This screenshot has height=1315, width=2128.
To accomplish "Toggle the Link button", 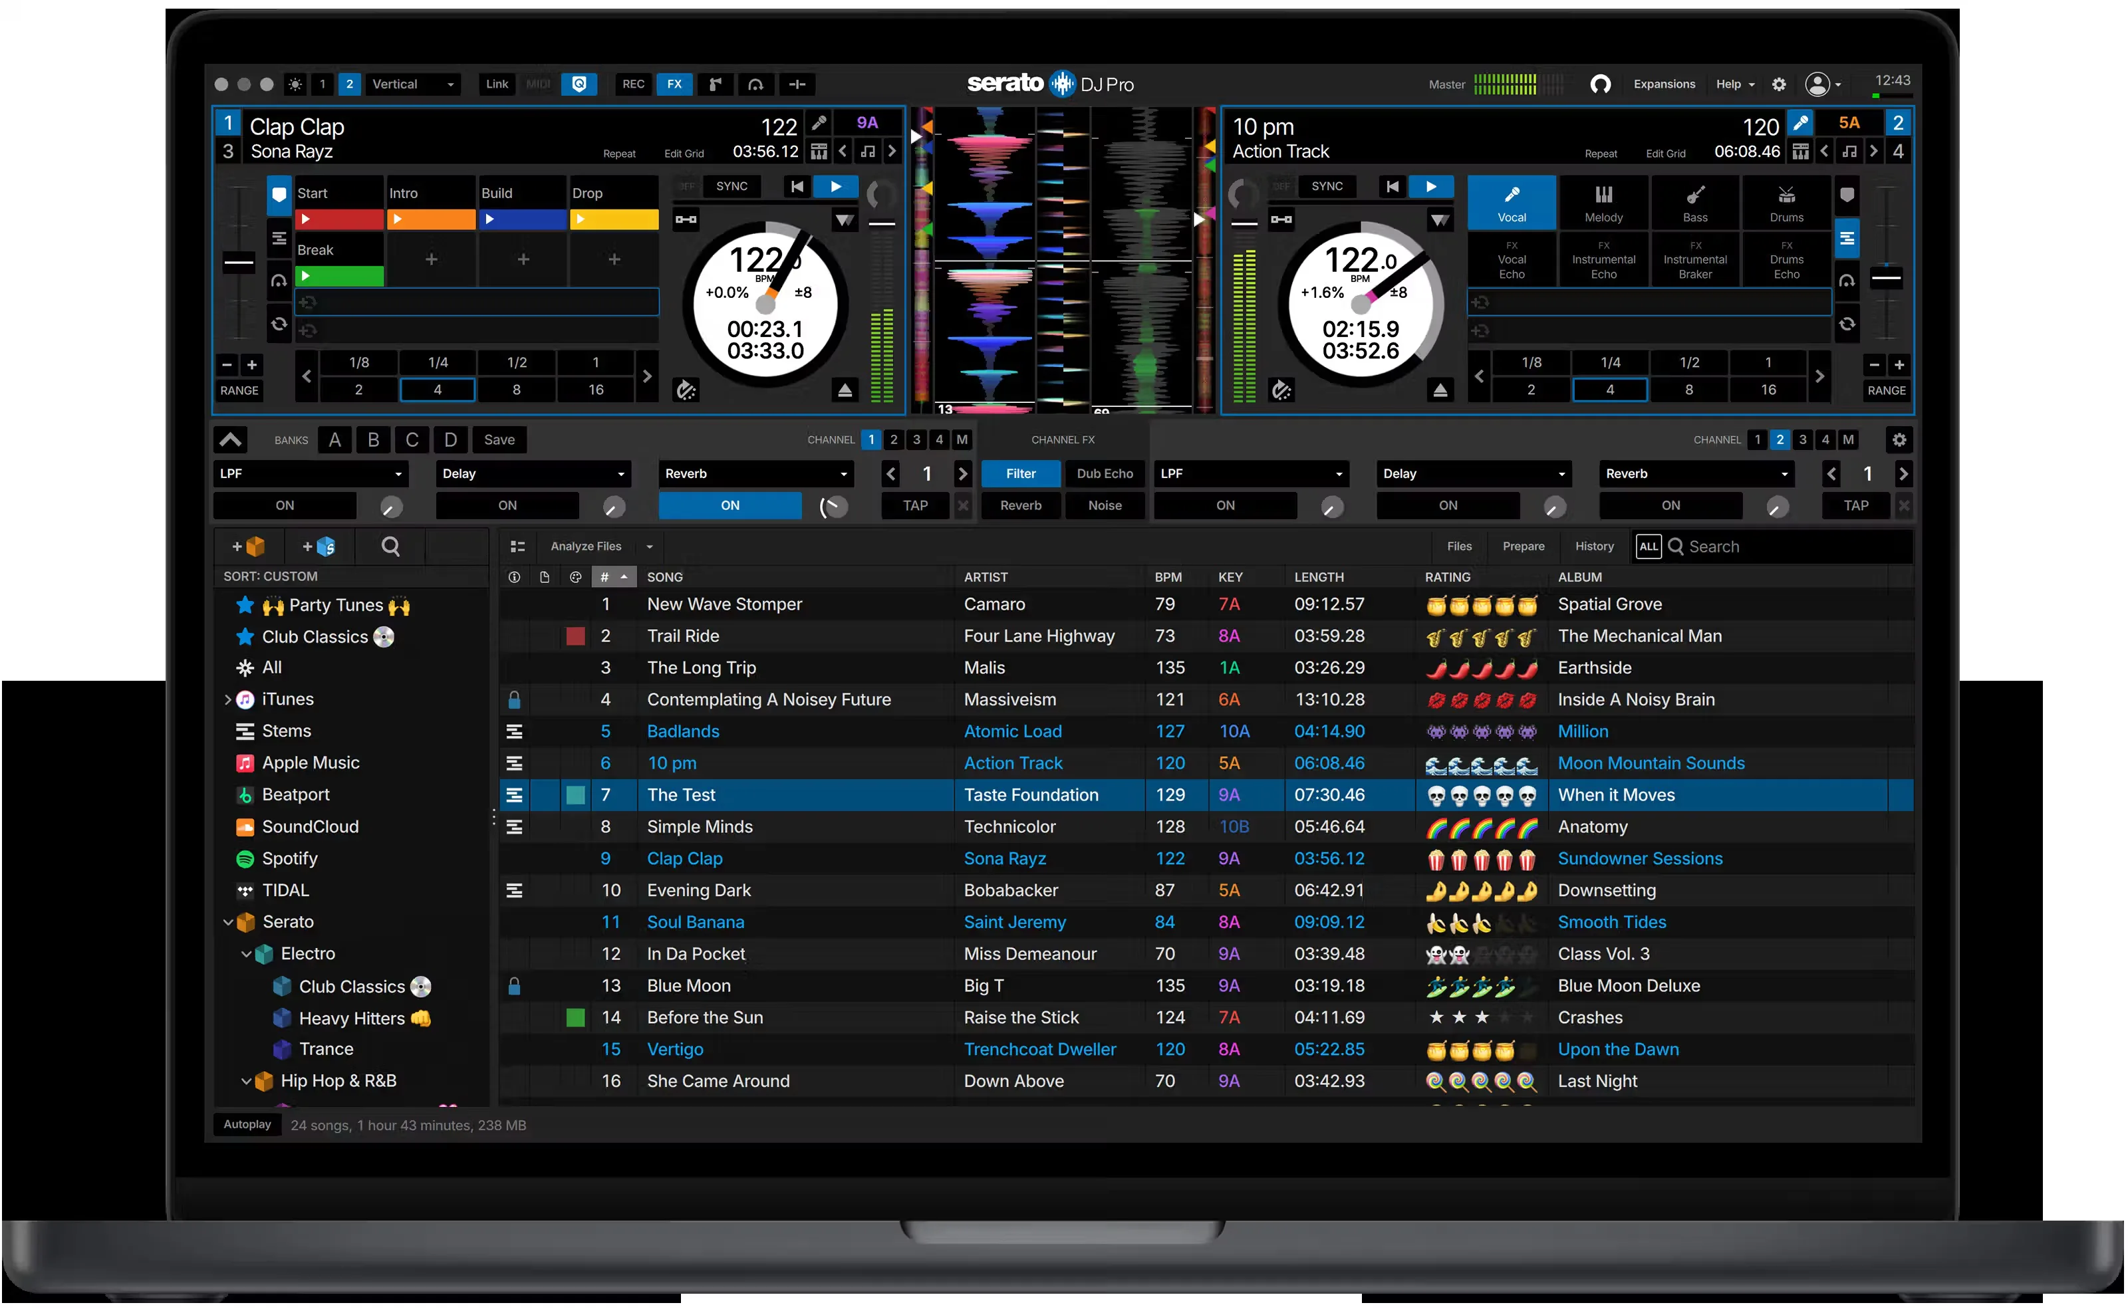I will pos(497,84).
